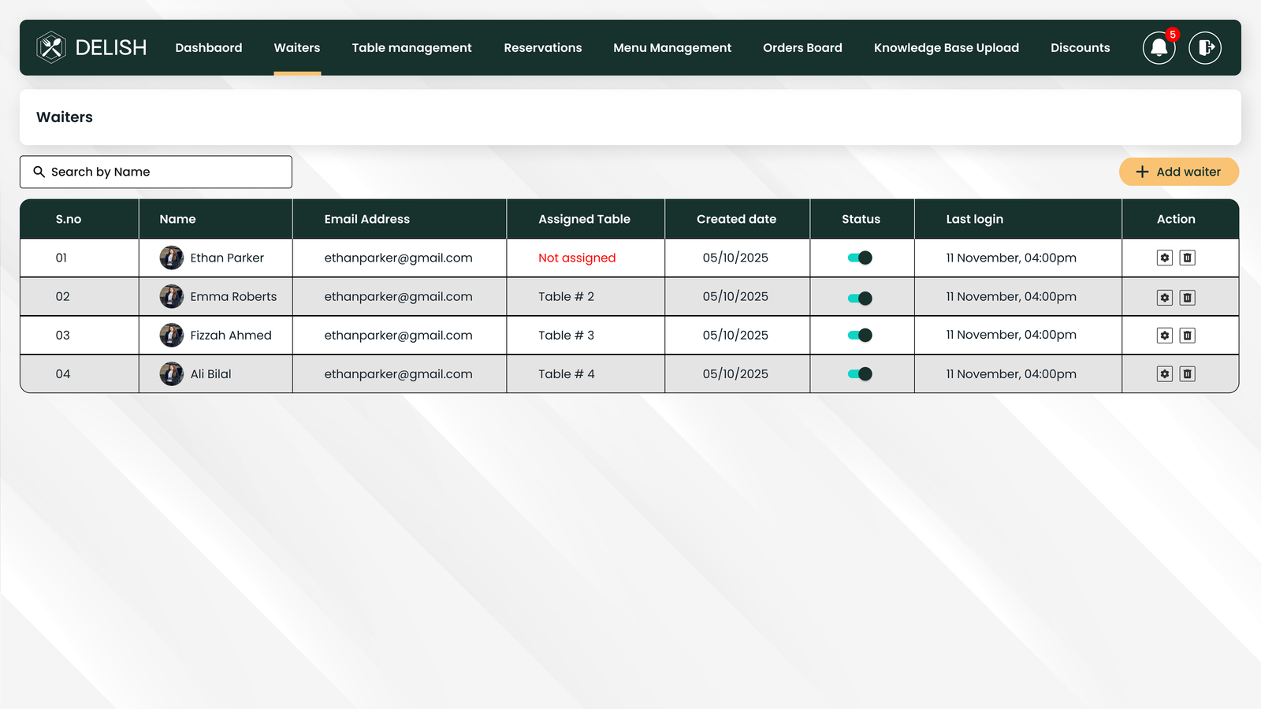Toggle status switch for Emma Roberts
The image size is (1261, 709).
click(x=860, y=298)
